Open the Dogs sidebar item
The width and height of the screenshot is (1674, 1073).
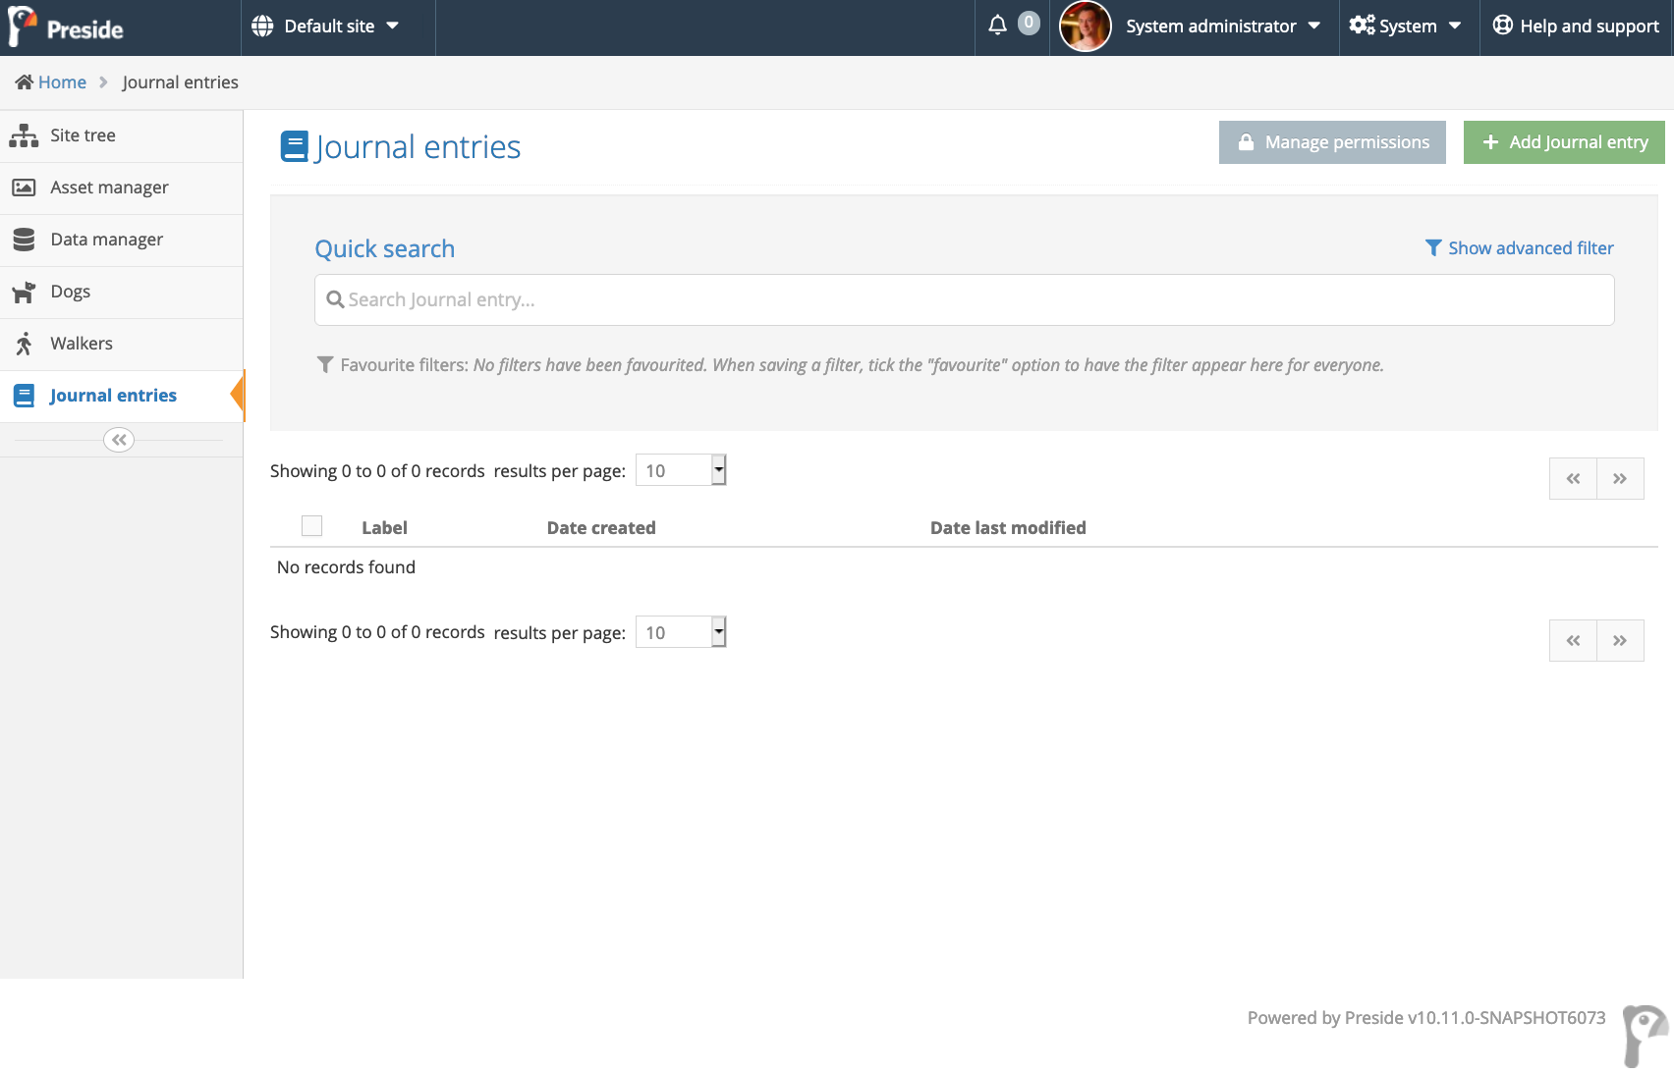coord(70,292)
